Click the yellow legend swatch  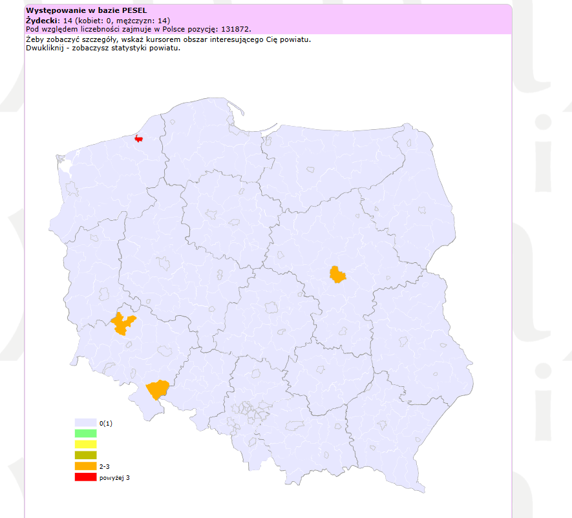tap(85, 444)
